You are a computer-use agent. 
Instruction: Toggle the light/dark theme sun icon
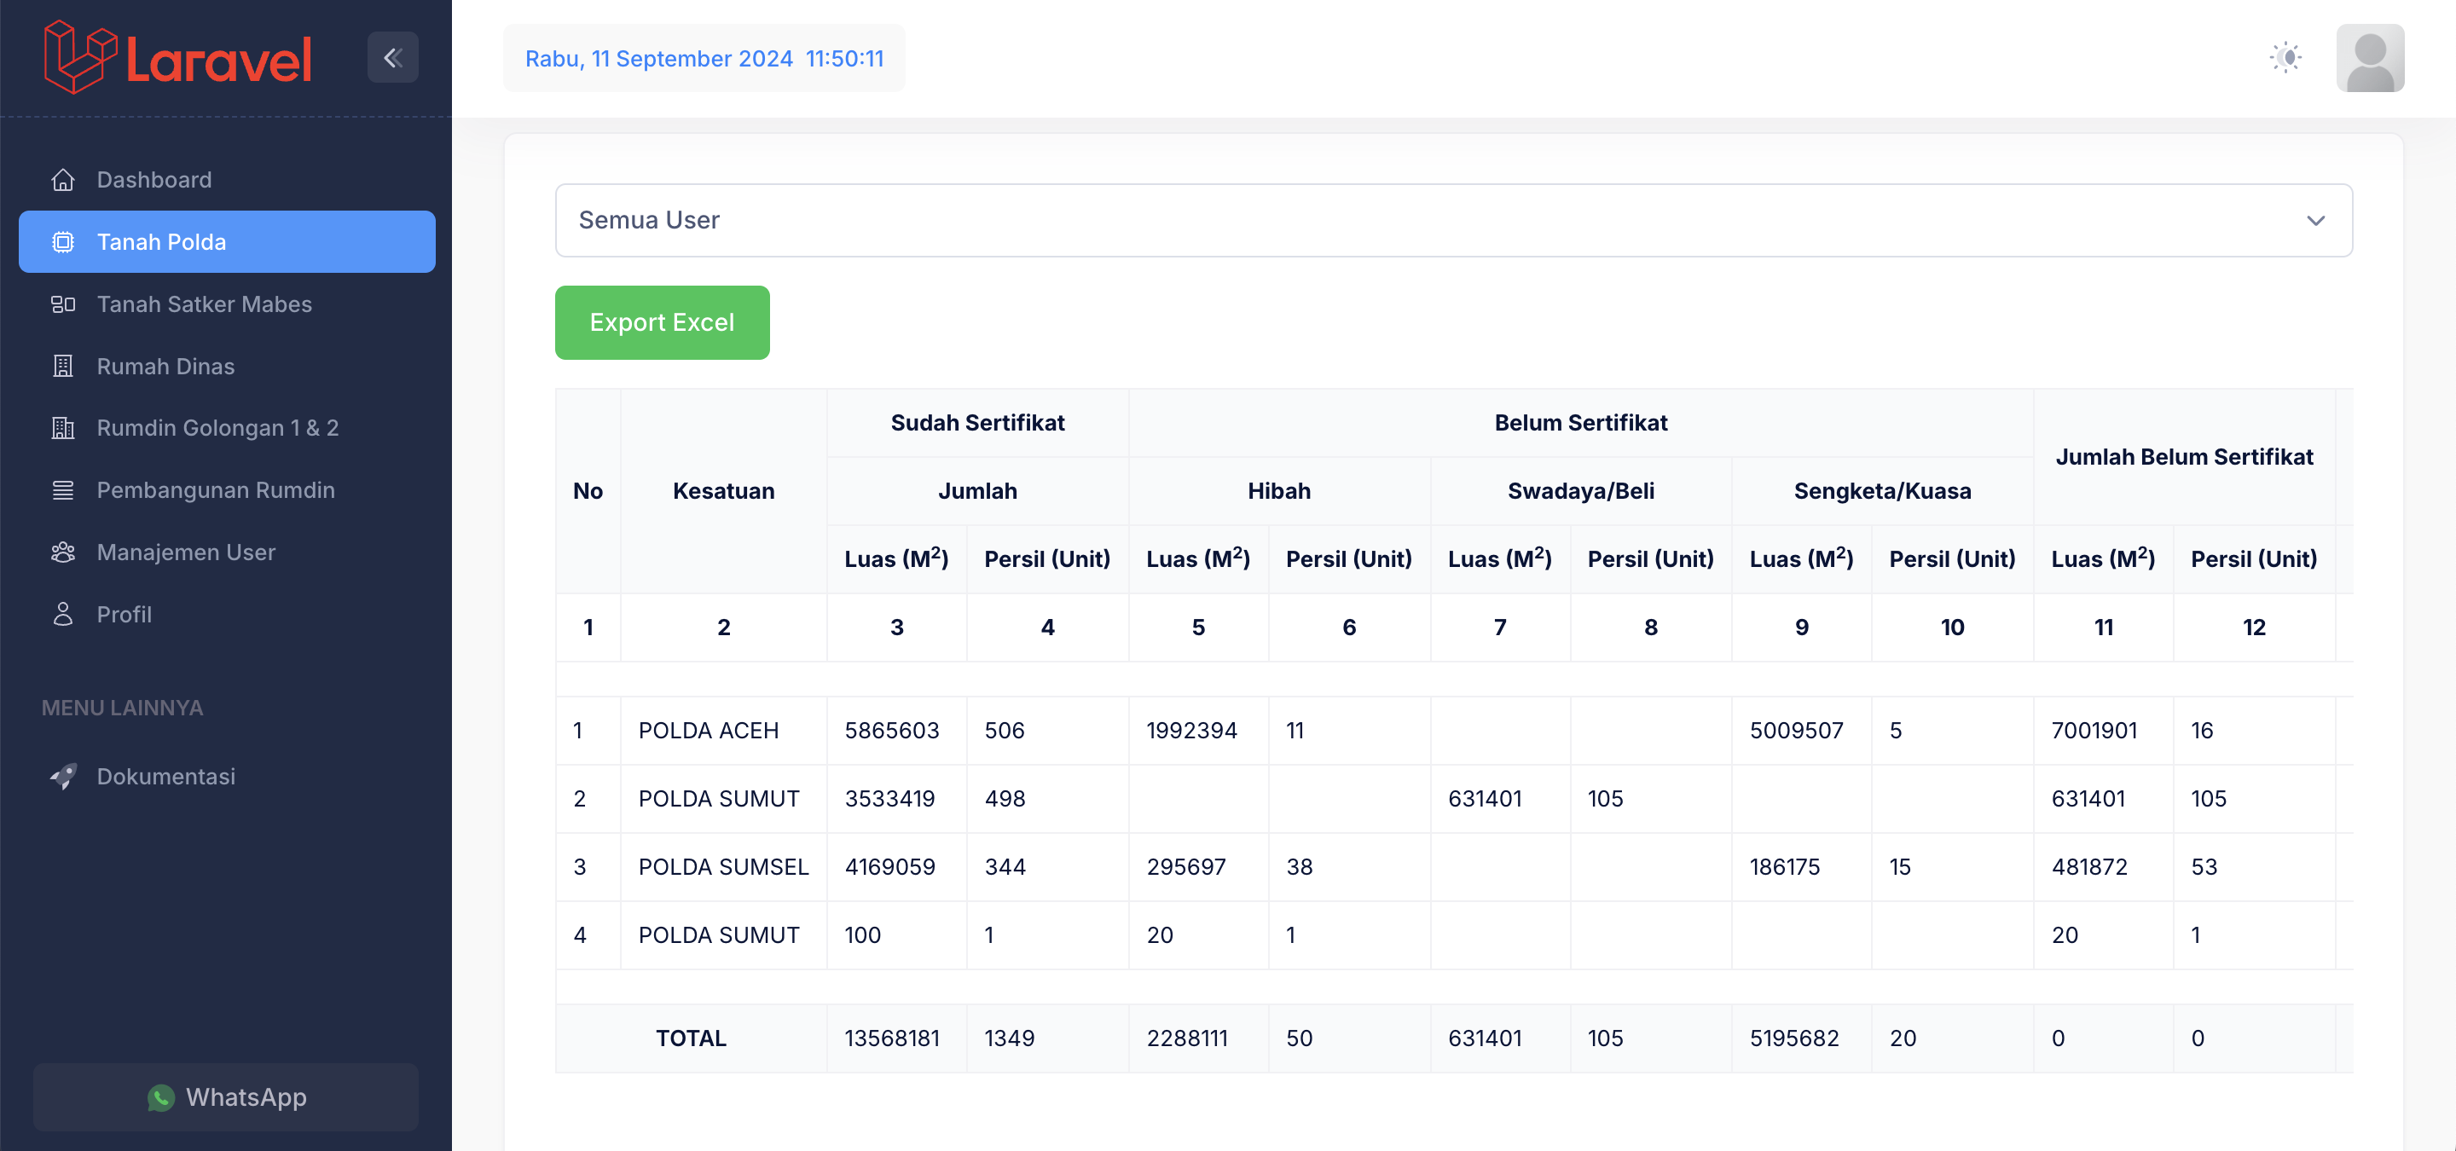click(2285, 57)
